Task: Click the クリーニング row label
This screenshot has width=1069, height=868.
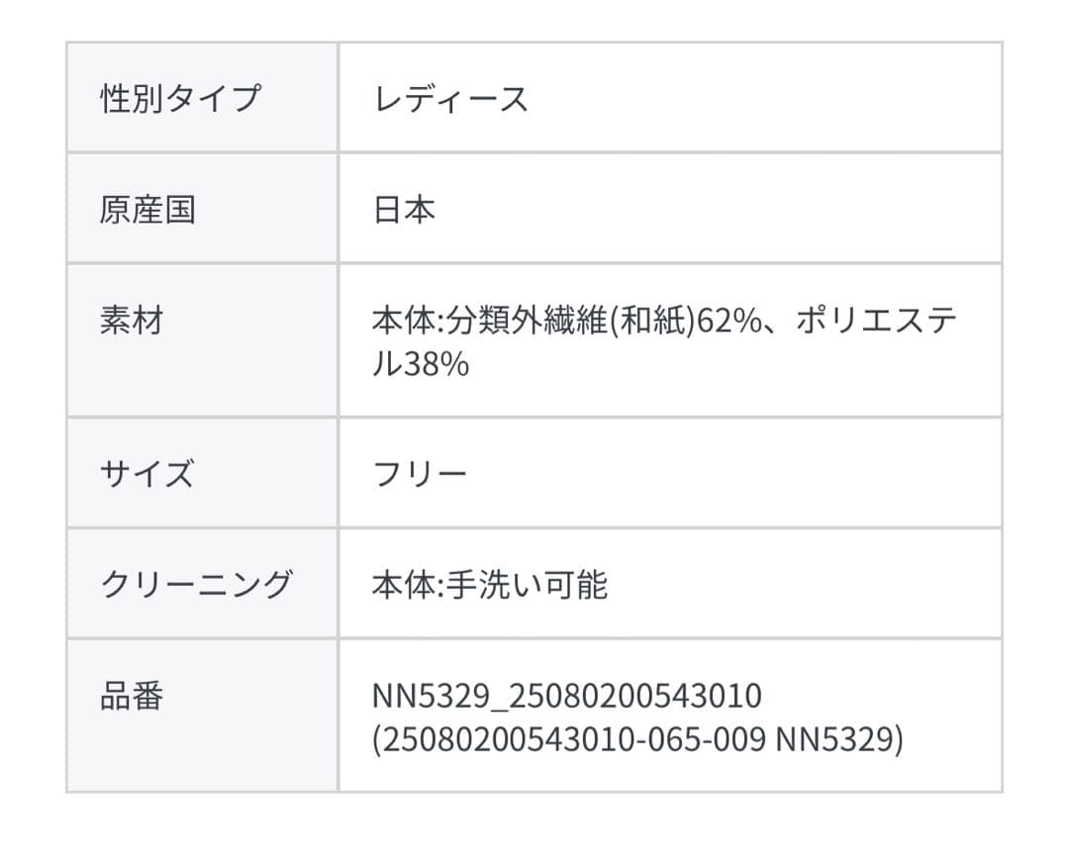Action: [x=196, y=584]
